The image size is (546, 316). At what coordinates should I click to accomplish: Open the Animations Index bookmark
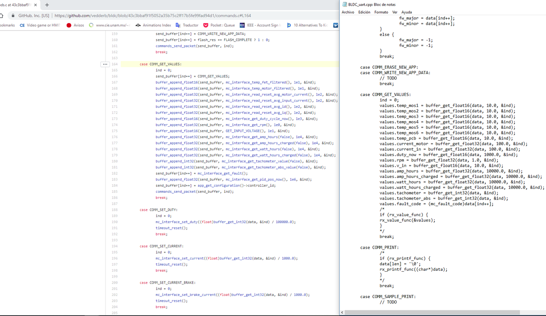tap(153, 25)
